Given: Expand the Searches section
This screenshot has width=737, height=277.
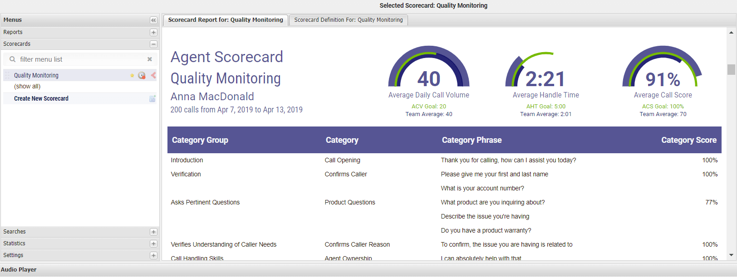Looking at the screenshot, I should tap(153, 232).
